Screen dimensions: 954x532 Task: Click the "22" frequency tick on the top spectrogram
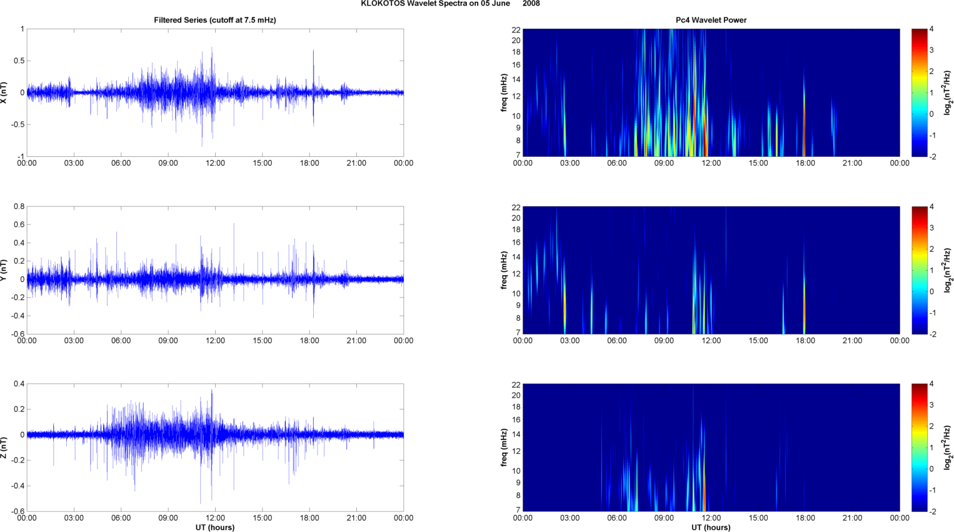point(516,29)
